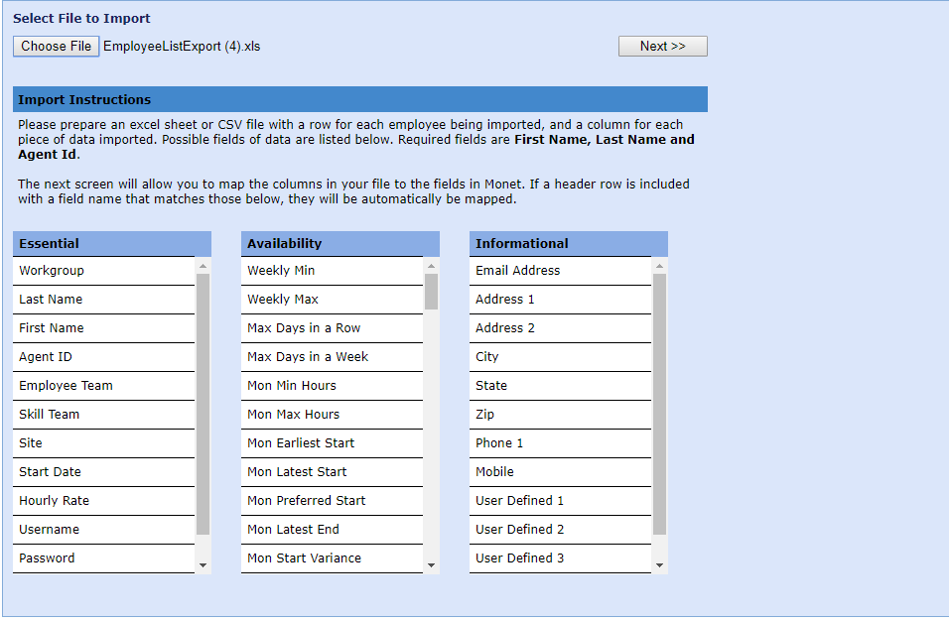
Task: Click the Availability list scrollbar thumb
Action: pos(431,292)
